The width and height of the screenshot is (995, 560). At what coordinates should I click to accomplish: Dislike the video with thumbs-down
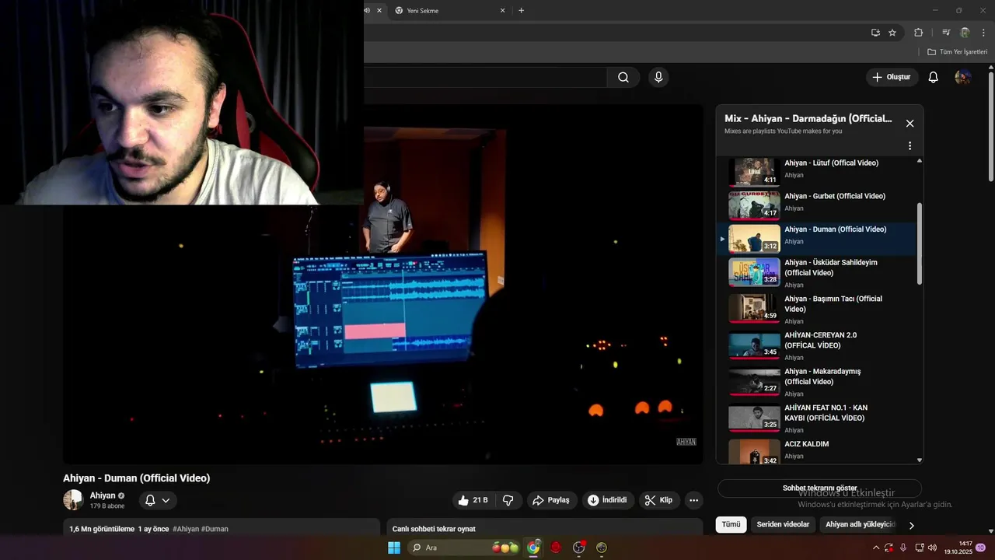[x=508, y=500]
